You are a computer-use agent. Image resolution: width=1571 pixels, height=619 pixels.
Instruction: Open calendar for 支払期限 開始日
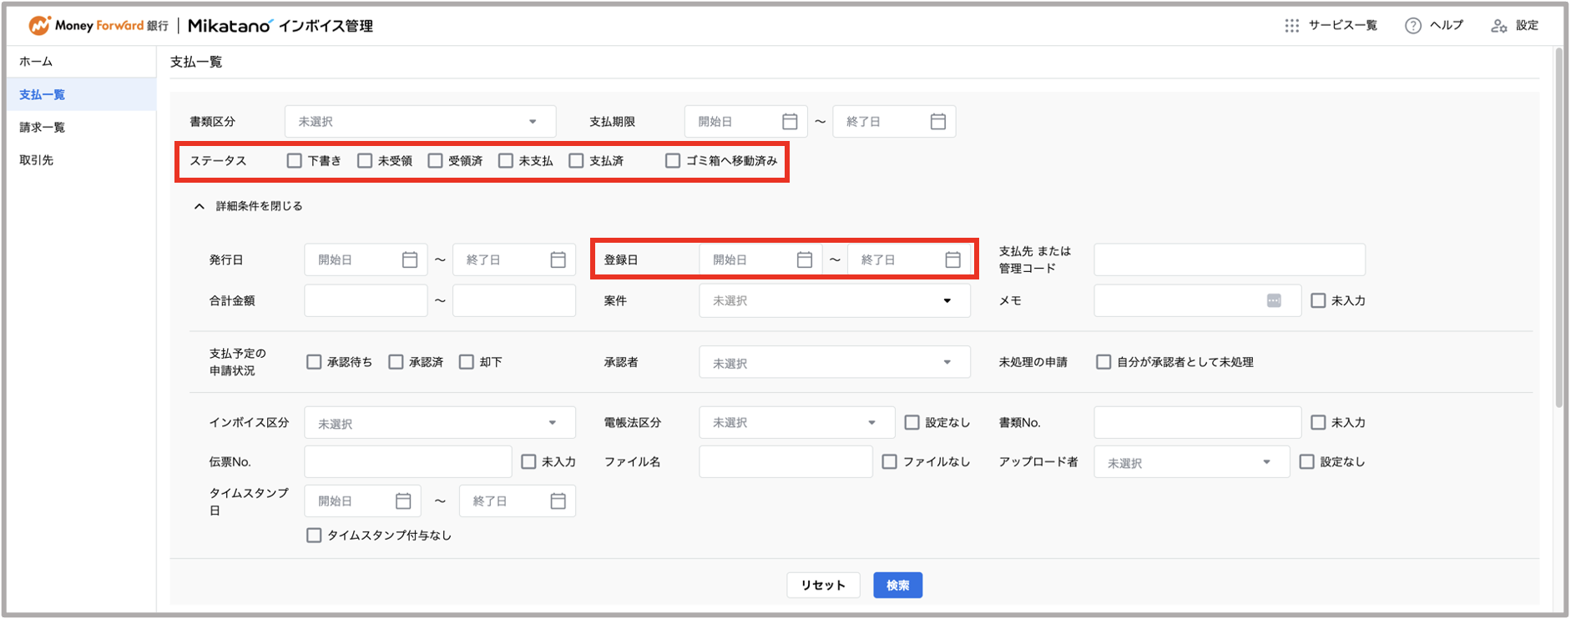(790, 122)
